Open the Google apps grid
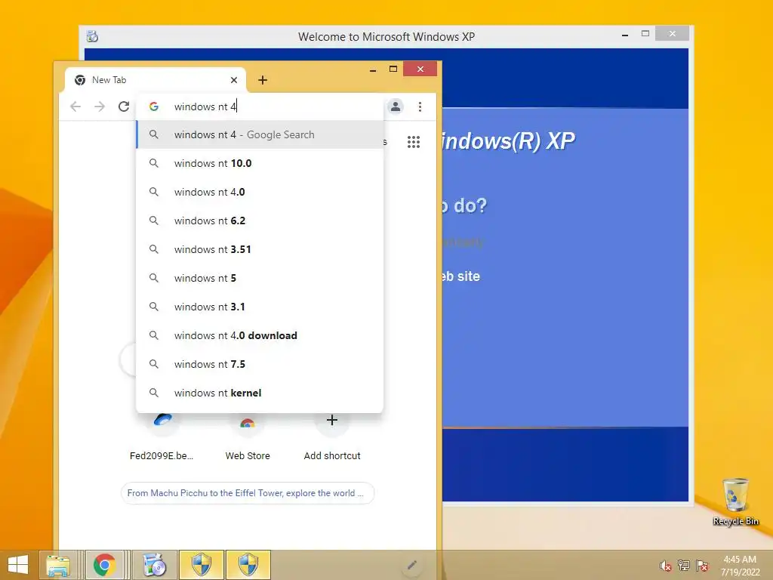Image resolution: width=773 pixels, height=580 pixels. point(414,142)
